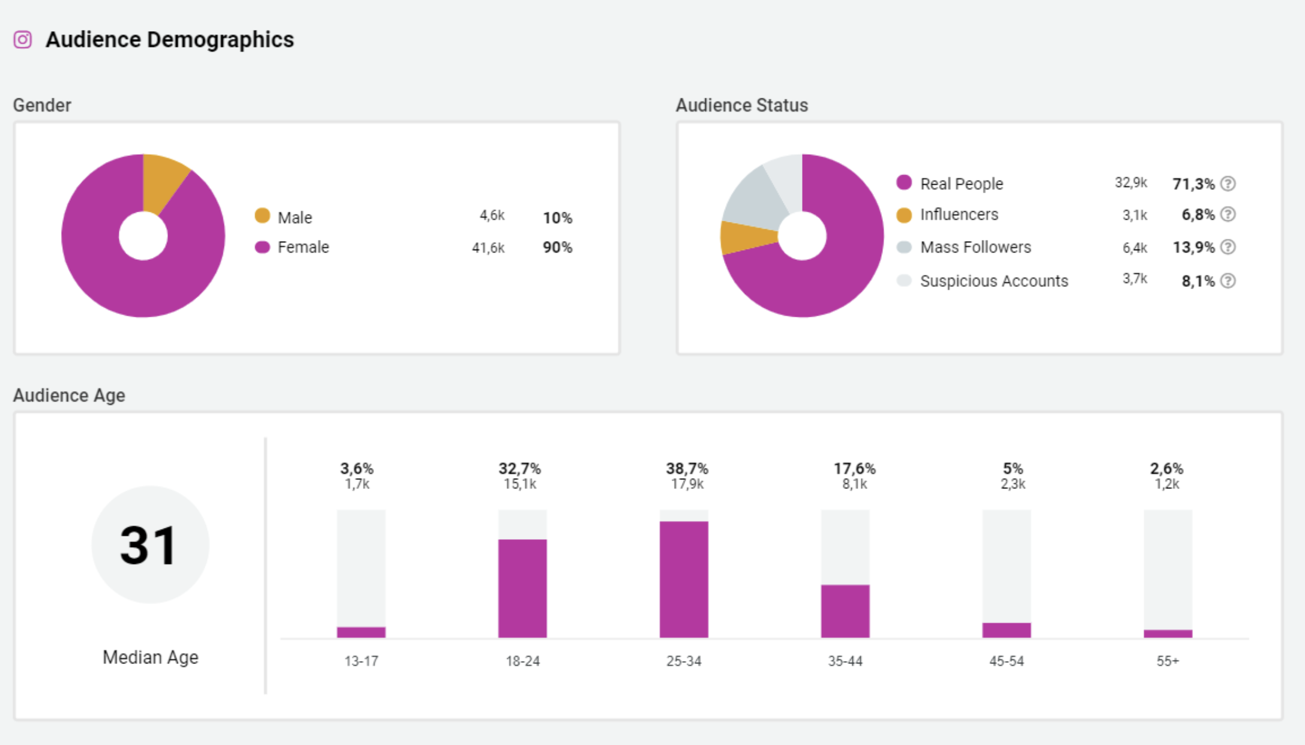The width and height of the screenshot is (1305, 745).
Task: Click Audience Demographics heading text
Action: 170,40
